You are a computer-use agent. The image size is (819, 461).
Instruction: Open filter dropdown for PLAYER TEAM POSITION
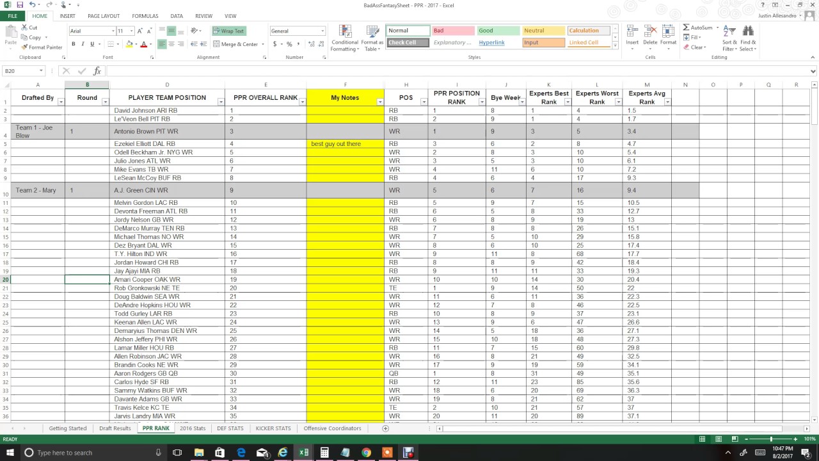[x=221, y=102]
